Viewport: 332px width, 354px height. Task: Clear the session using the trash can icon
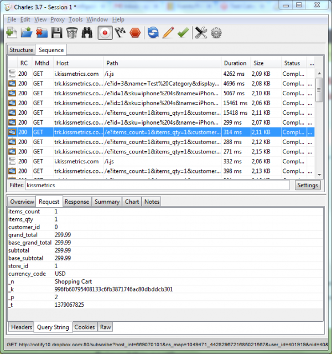coord(72,33)
